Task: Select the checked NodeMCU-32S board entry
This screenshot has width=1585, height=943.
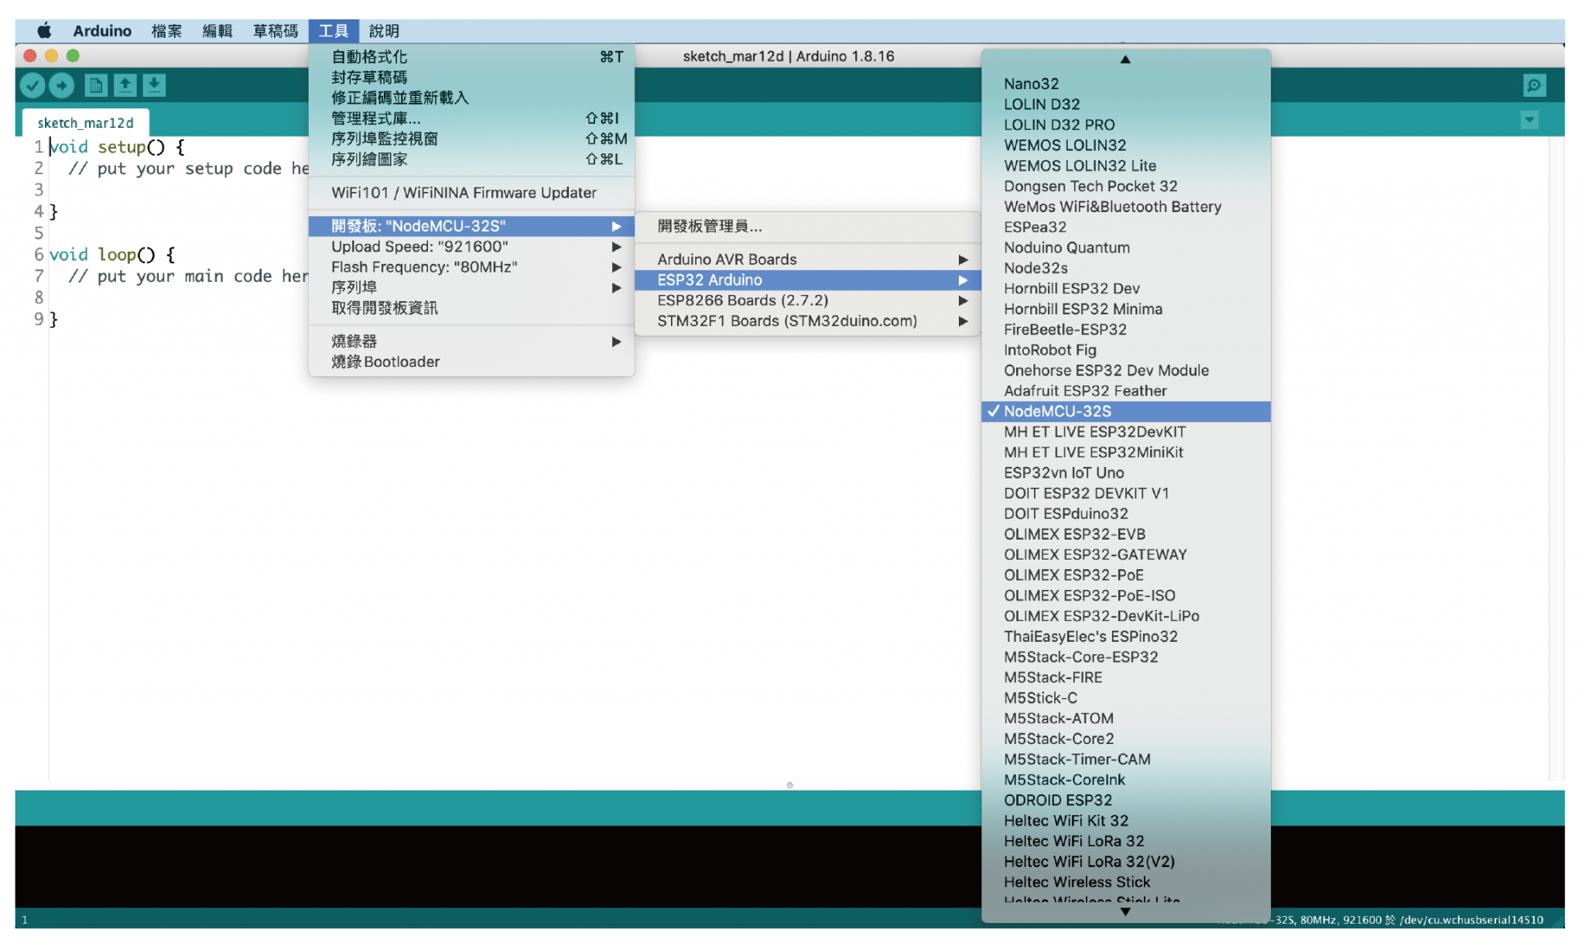Action: point(1057,411)
